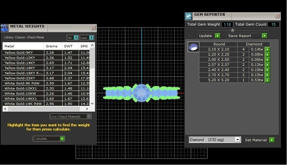Click the SPG column header
The image size is (287, 165).
point(84,46)
